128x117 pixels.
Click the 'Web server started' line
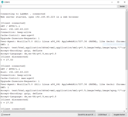(39, 17)
